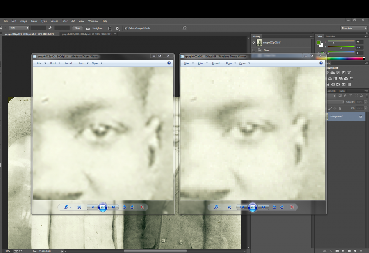Open crop settings gear icon

click(117, 28)
